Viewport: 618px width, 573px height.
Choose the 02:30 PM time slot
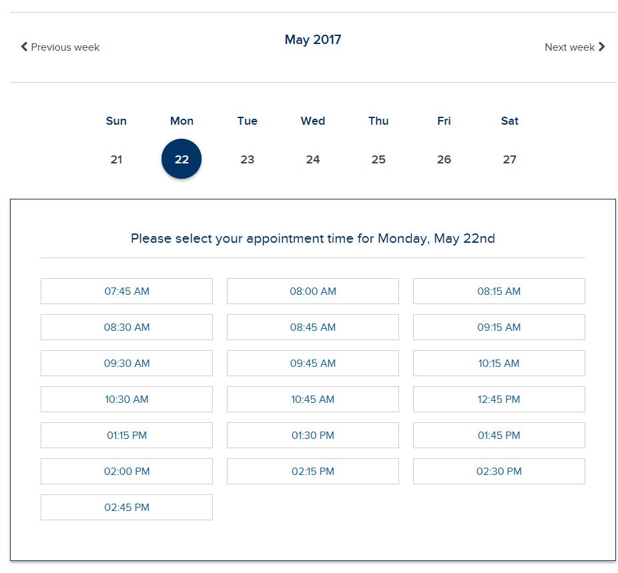coord(499,472)
